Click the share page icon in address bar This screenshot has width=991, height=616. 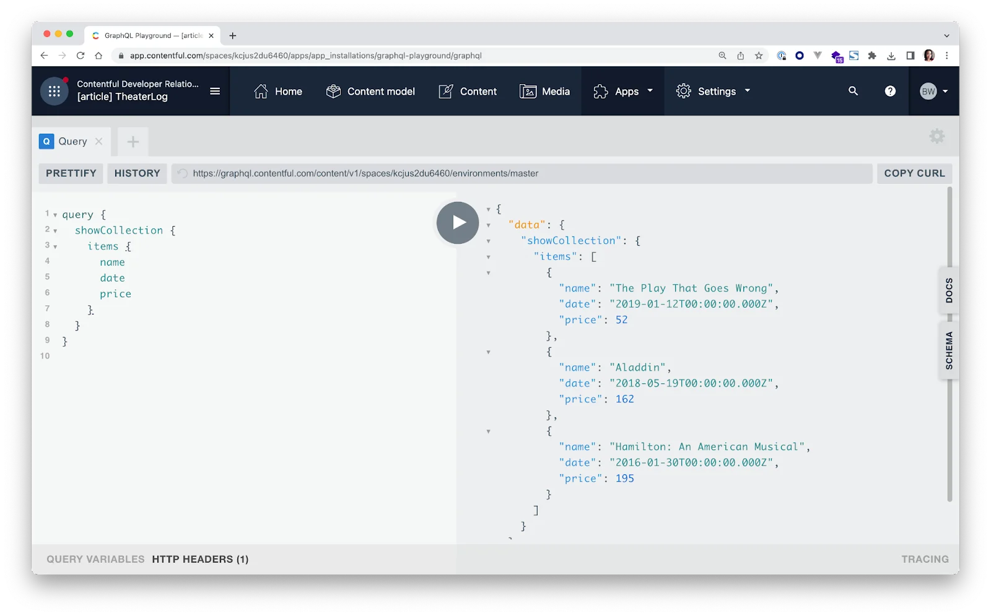pyautogui.click(x=740, y=56)
